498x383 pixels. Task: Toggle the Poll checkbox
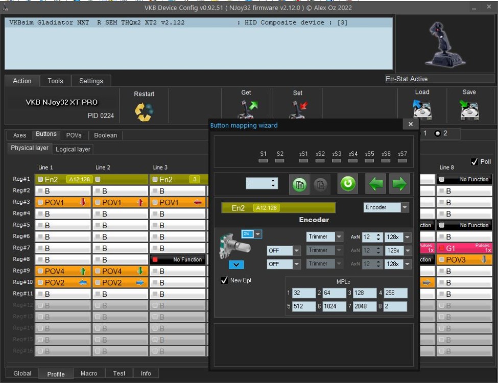click(474, 162)
